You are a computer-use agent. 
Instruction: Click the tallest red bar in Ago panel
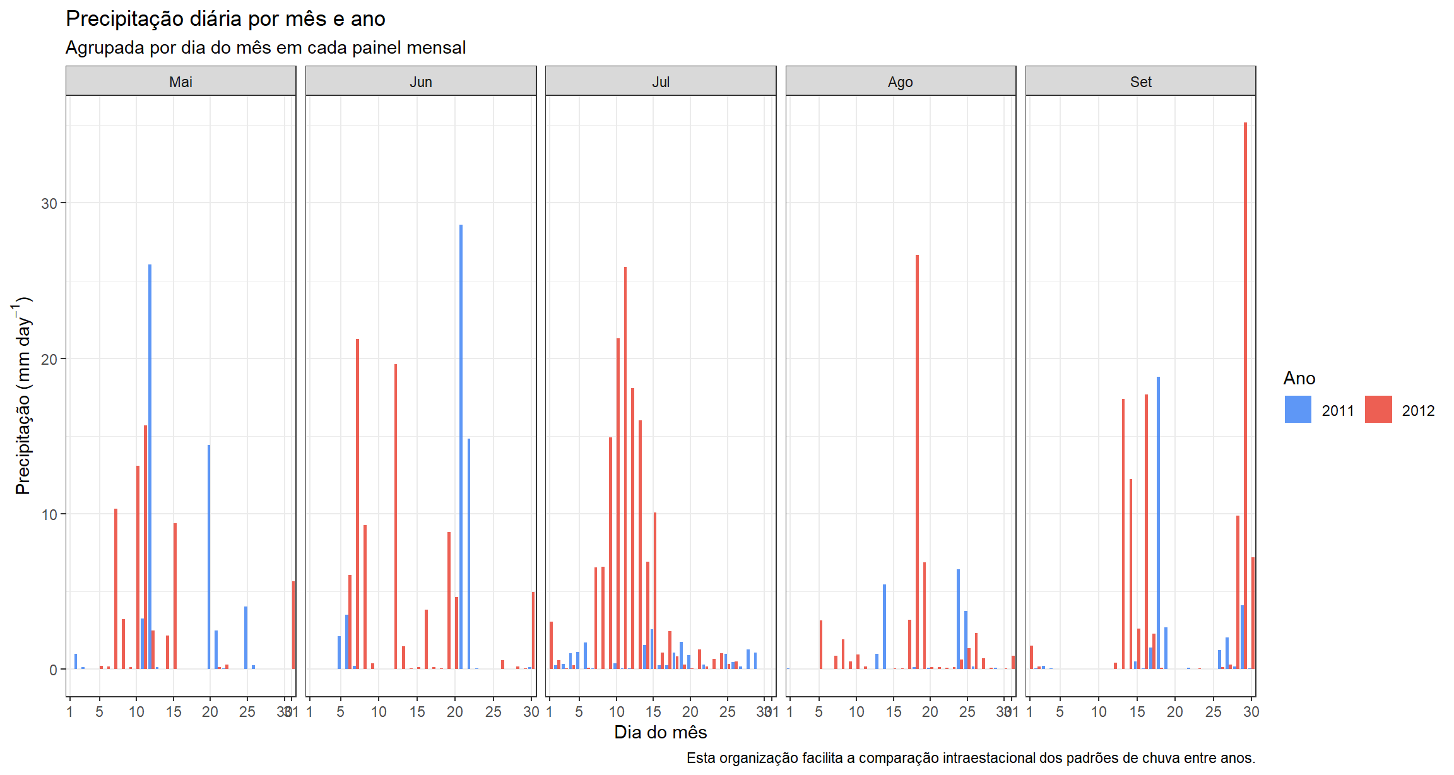[x=917, y=461]
